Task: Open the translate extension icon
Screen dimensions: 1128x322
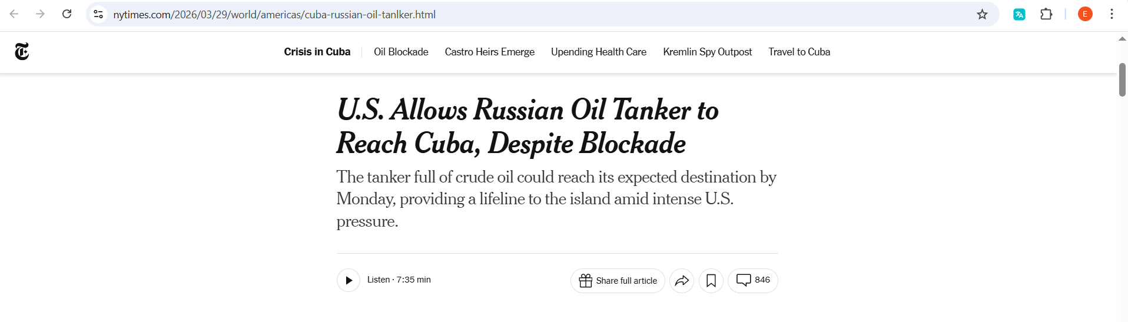Action: coord(1019,15)
